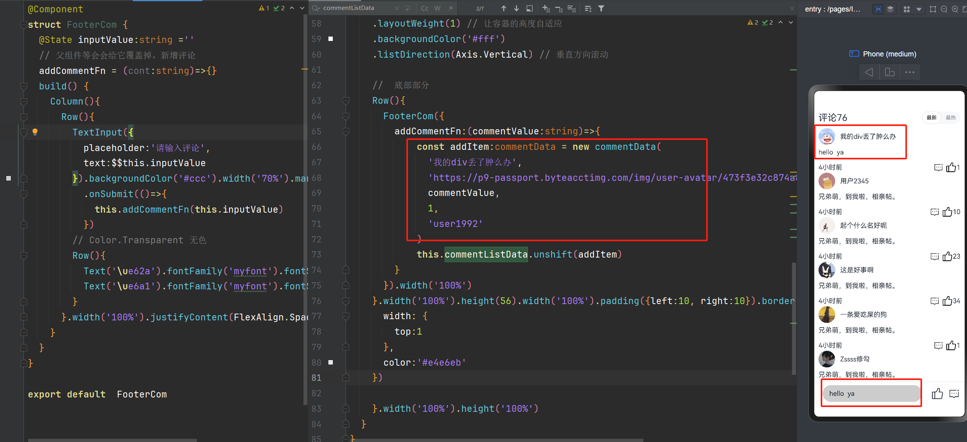Toggle inspector mode in previewer toolbar
The image size is (967, 442).
878,9
